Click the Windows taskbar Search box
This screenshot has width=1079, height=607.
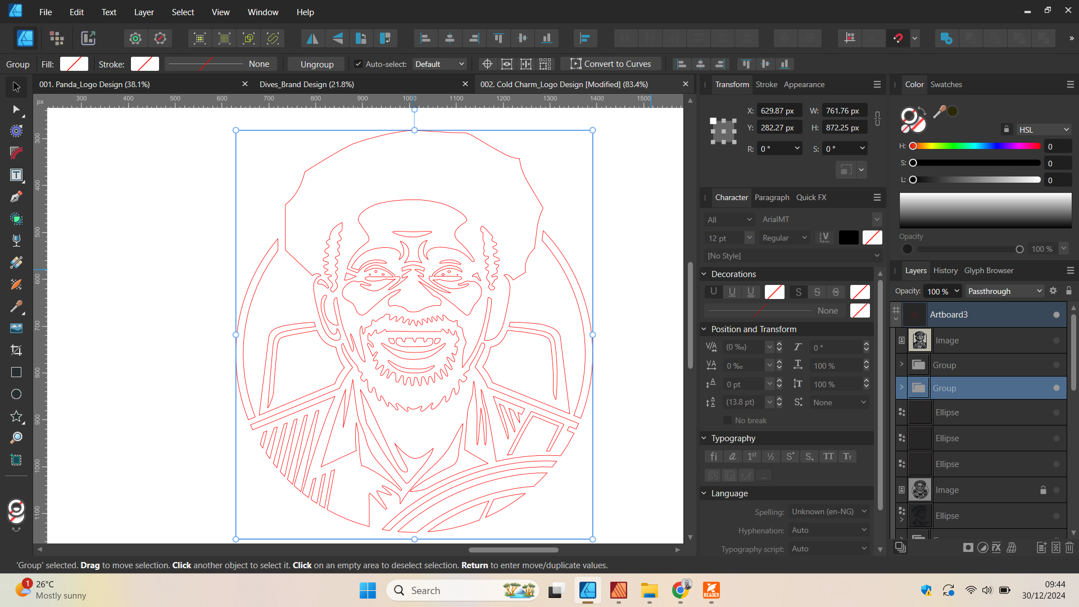(463, 590)
